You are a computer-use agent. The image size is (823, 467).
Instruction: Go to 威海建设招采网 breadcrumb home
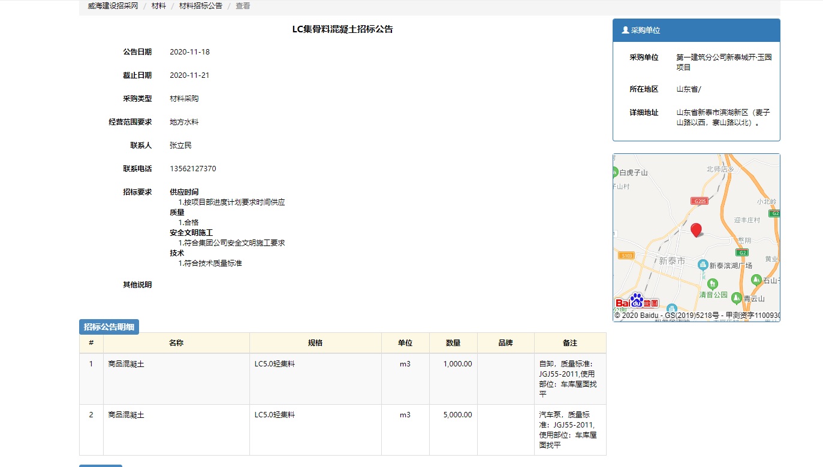[x=113, y=6]
